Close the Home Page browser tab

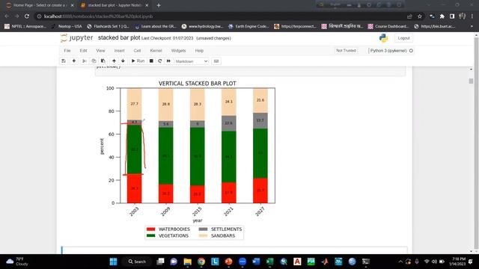click(72, 5)
